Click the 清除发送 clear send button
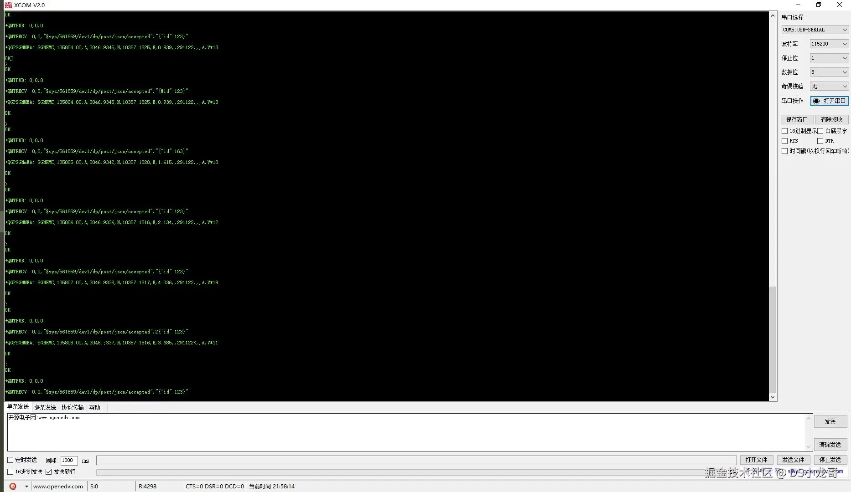Screen dimensions: 851x492 [830, 445]
